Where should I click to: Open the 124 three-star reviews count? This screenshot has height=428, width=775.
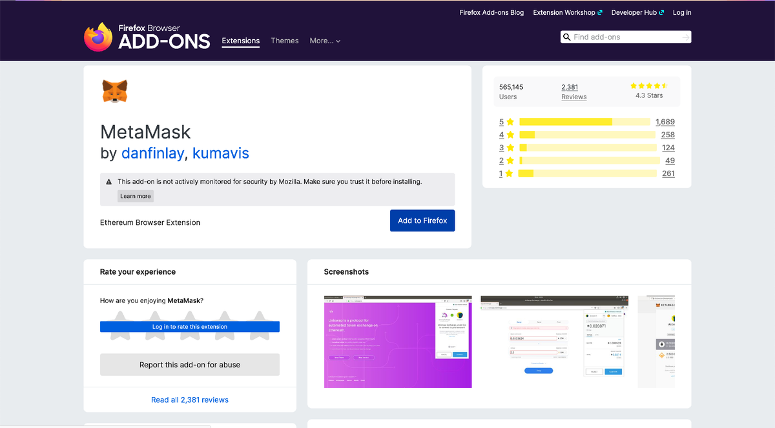click(x=668, y=148)
